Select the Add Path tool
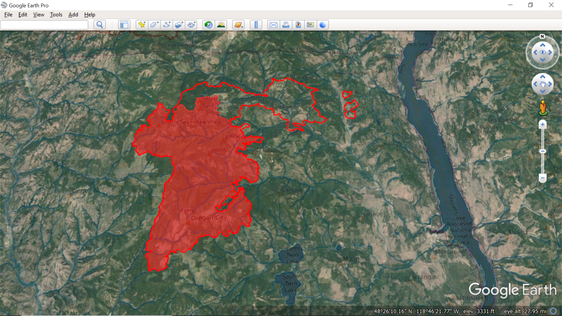 167,25
